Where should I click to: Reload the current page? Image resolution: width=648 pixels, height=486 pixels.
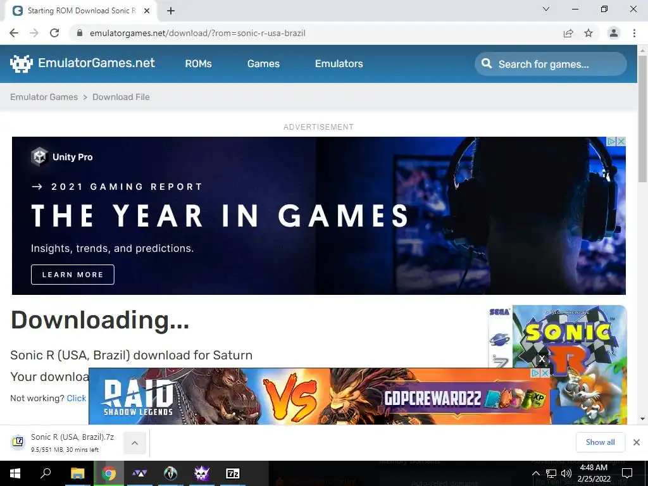(x=54, y=33)
